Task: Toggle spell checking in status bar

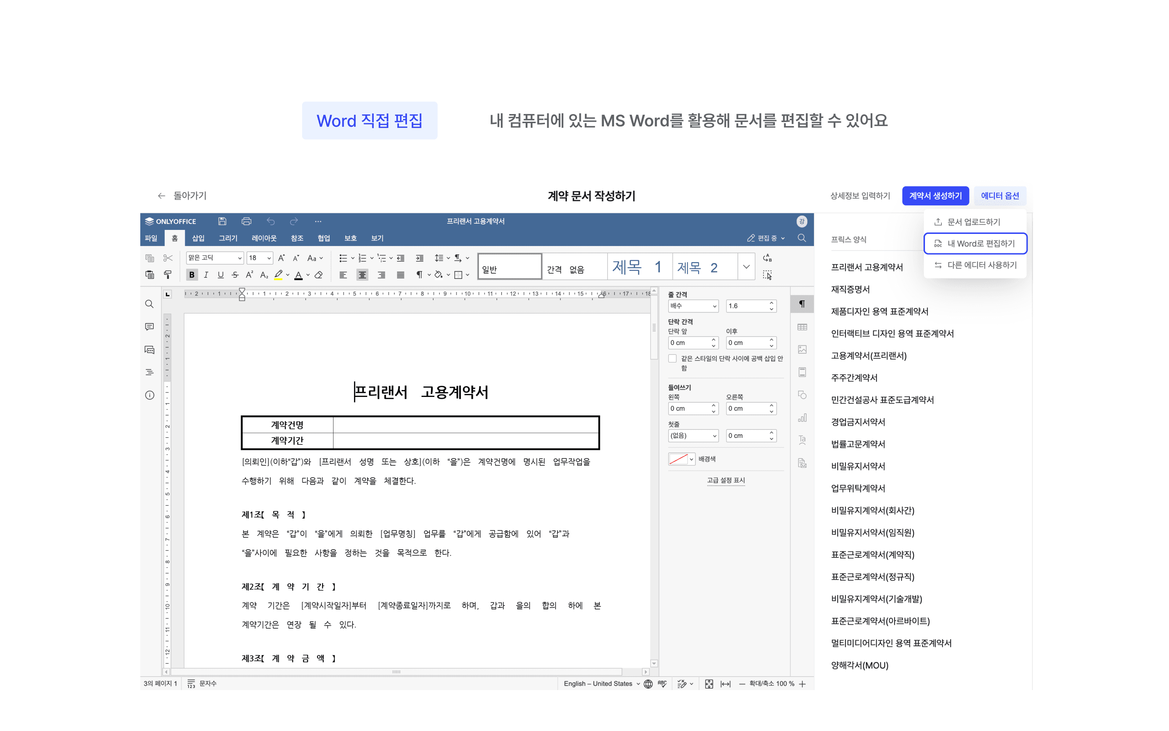Action: click(662, 683)
